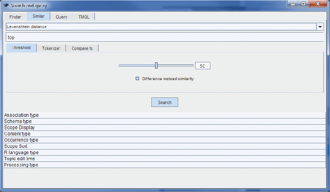This screenshot has width=330, height=192.
Task: Select the Threshold sub-tab
Action: point(21,47)
